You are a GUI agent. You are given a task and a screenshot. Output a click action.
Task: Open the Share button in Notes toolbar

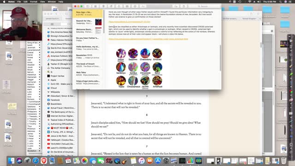(184, 6)
